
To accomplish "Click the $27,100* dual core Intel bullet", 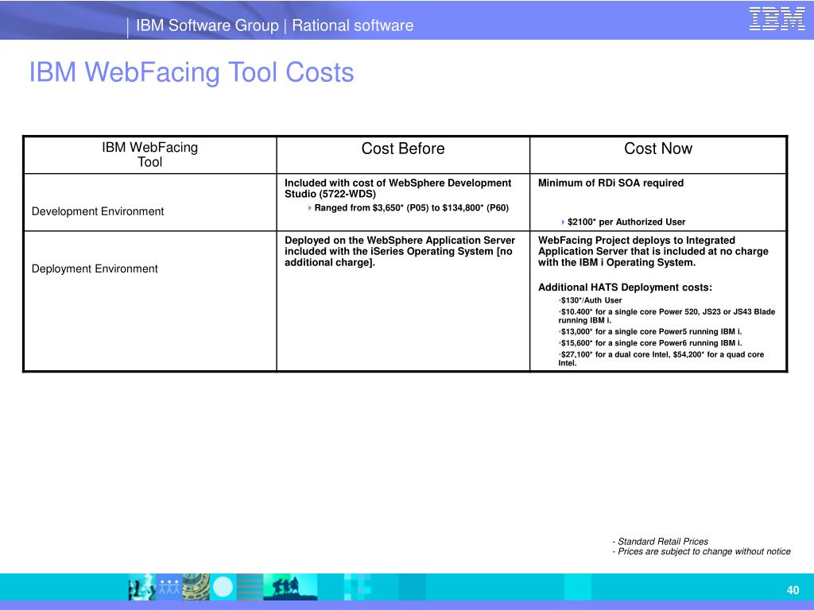I will point(661,358).
